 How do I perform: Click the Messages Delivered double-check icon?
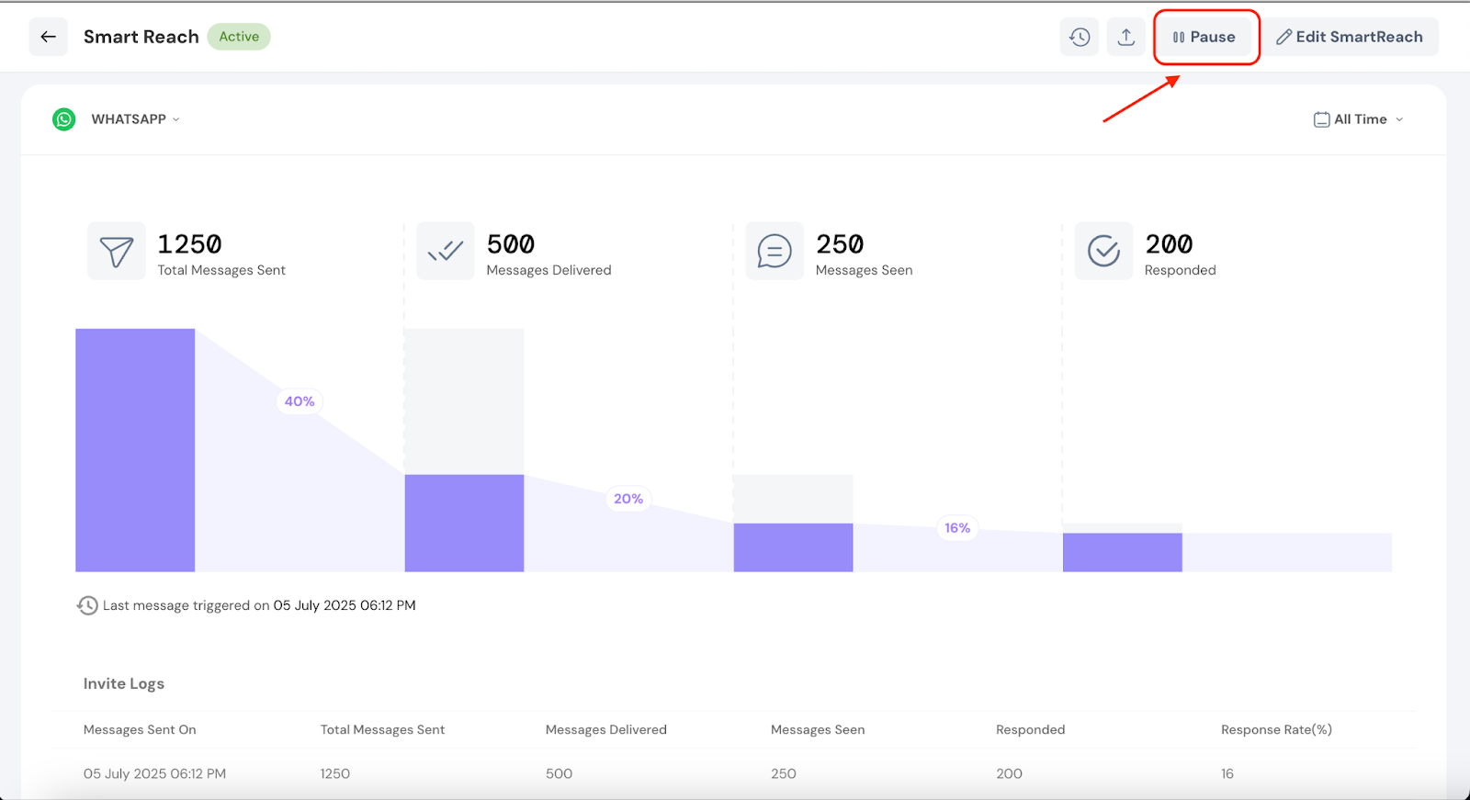coord(446,251)
